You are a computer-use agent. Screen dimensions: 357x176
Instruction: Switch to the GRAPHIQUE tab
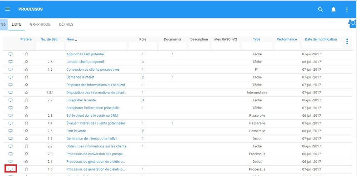(x=40, y=25)
